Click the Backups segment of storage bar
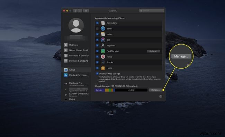This screenshot has width=225, height=137. [x=100, y=90]
